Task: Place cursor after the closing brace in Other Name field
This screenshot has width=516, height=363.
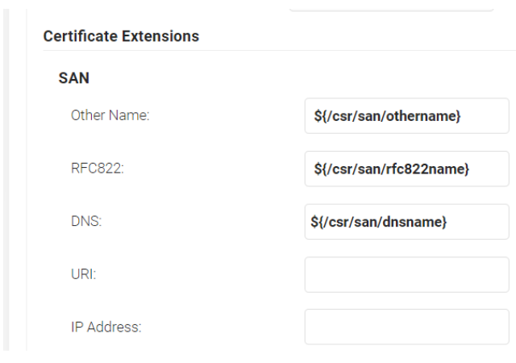Action: (x=462, y=116)
